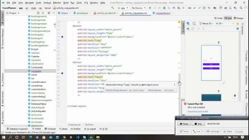Viewport: 249px width, 140px height.
Task: Open the Logcat tool window
Action: 90,129
